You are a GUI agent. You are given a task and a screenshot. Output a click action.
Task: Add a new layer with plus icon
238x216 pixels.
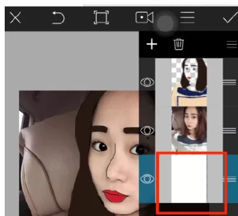pos(152,44)
